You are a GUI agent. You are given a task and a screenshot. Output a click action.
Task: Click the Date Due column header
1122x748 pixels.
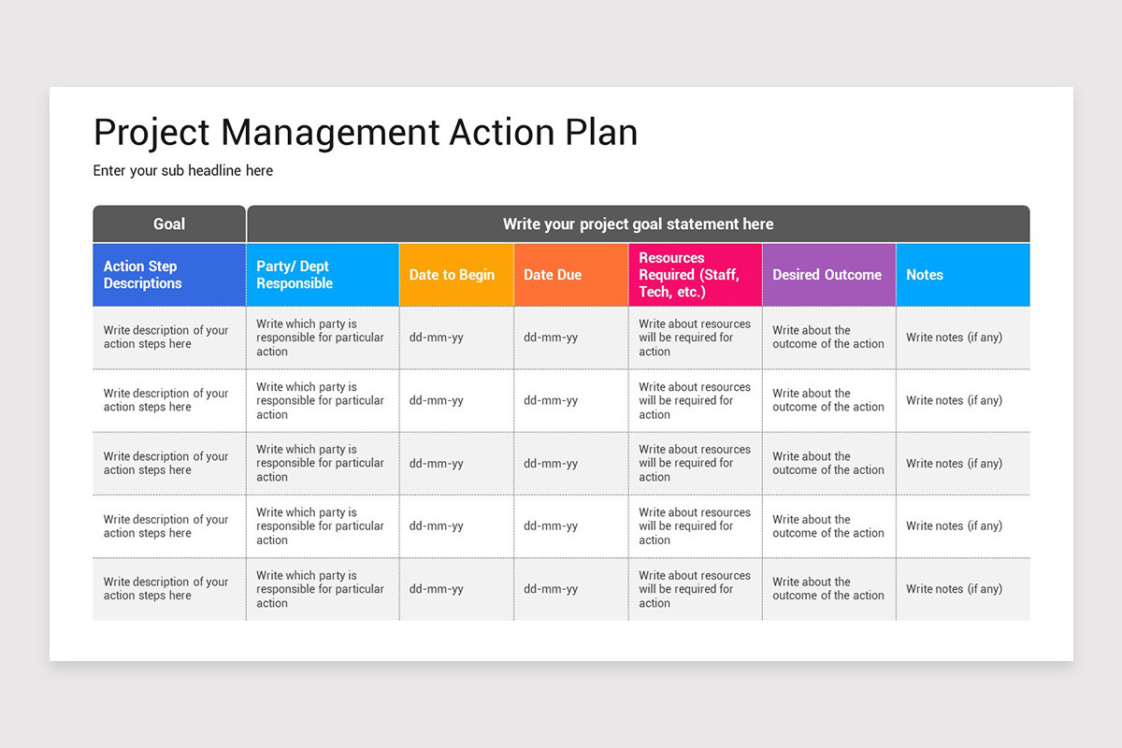coord(571,275)
